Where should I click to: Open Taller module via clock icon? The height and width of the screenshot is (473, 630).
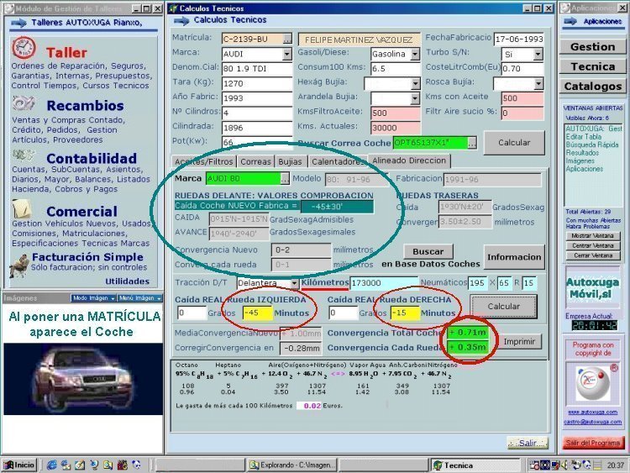24,48
